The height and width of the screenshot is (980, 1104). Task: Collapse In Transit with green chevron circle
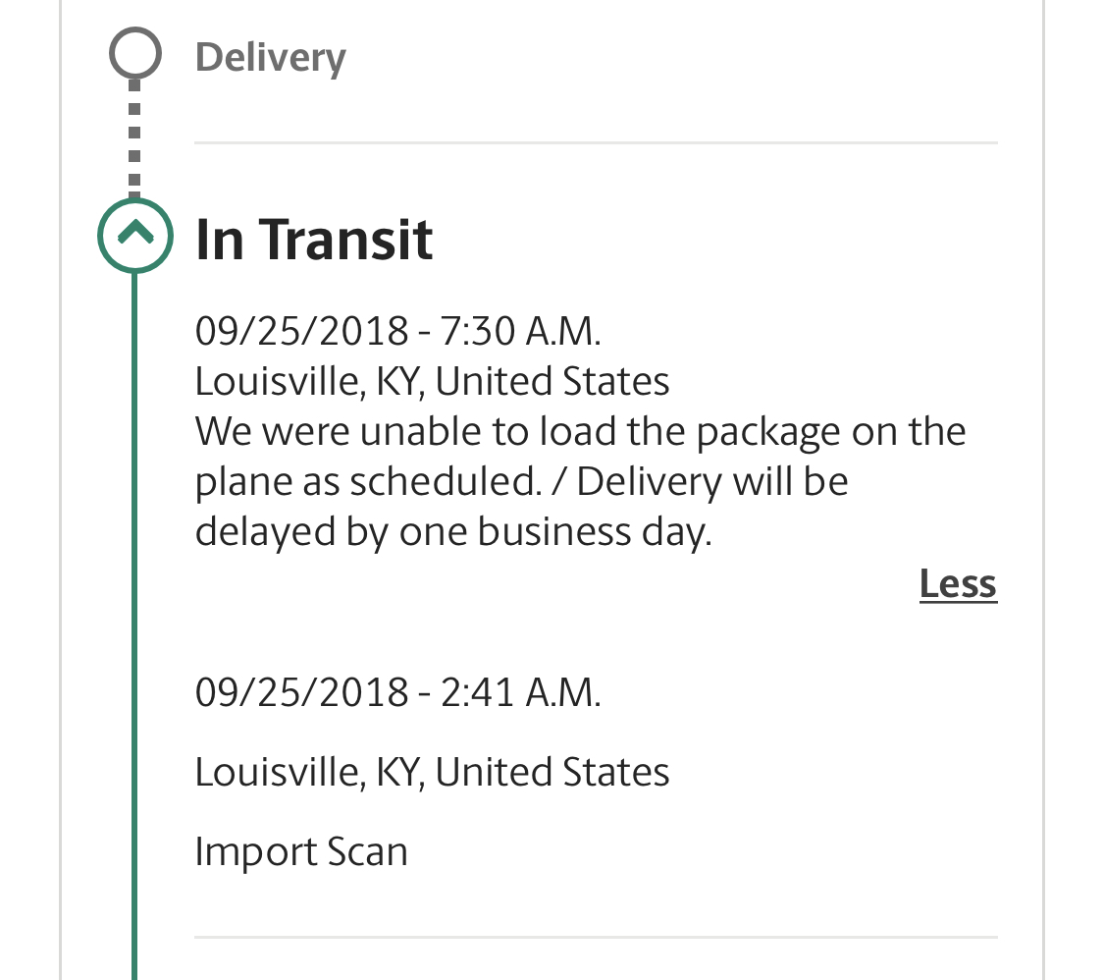135,236
